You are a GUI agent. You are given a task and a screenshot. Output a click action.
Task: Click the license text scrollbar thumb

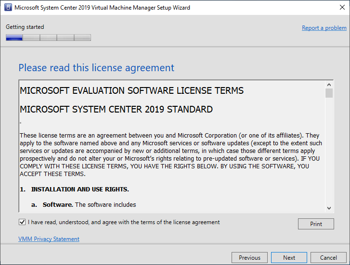tap(329, 93)
